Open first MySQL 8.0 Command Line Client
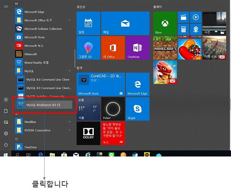 click(45, 79)
